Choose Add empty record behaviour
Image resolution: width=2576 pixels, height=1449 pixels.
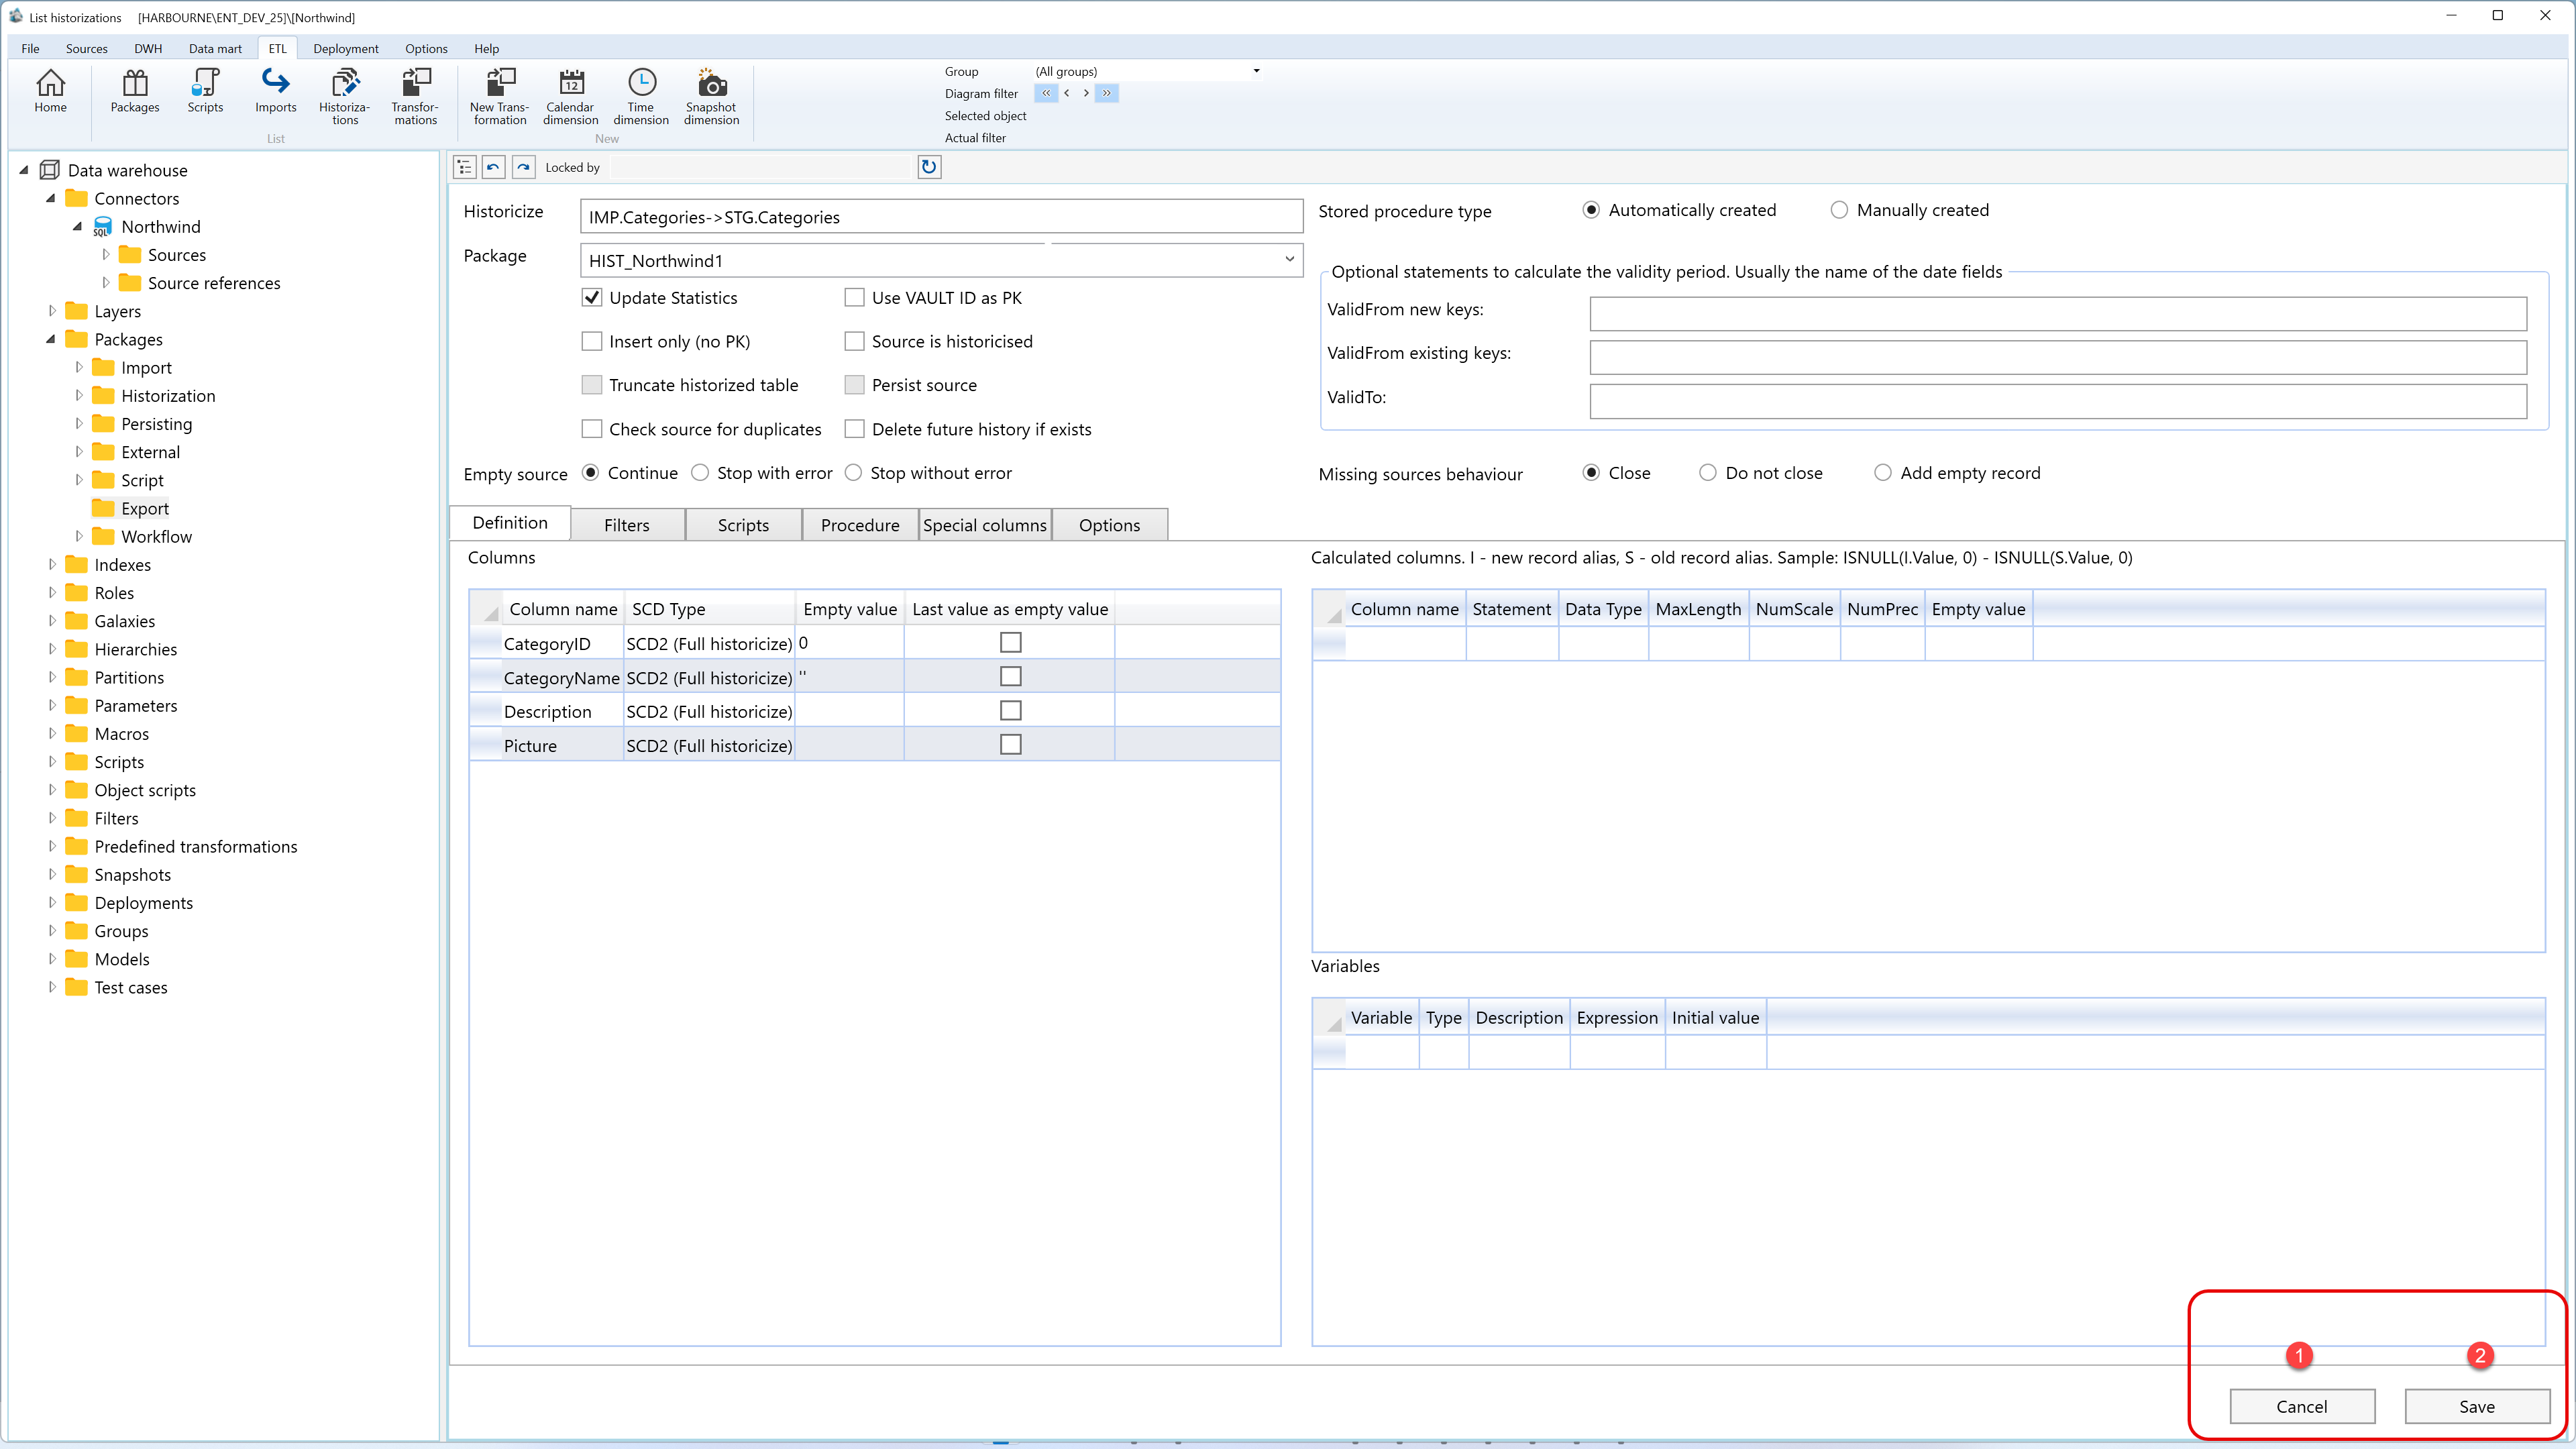tap(1883, 473)
